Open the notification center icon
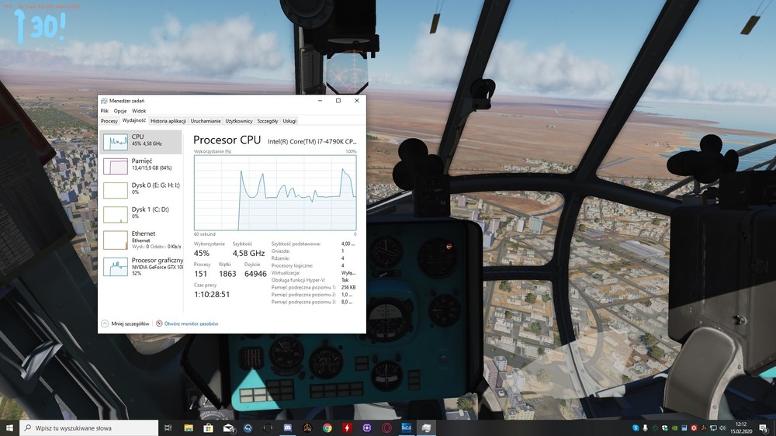Viewport: 776px width, 436px height. (764, 427)
